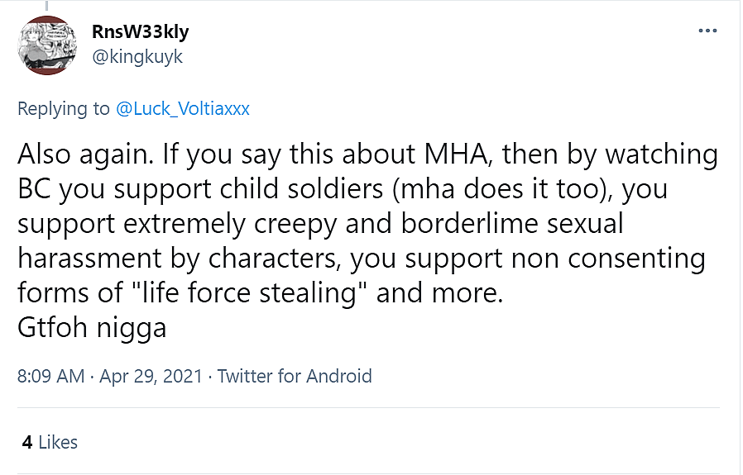Image resolution: width=743 pixels, height=475 pixels.
Task: Open the tweet's more options menu
Action: coord(707,31)
